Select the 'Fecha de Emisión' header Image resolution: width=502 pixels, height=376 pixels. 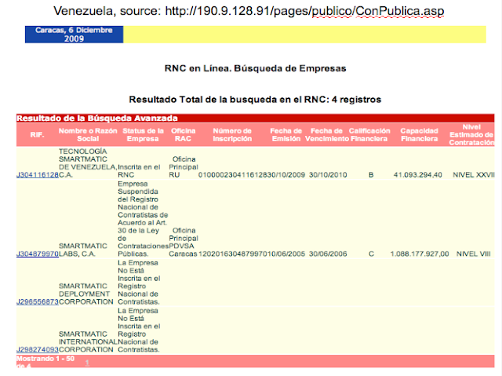286,135
